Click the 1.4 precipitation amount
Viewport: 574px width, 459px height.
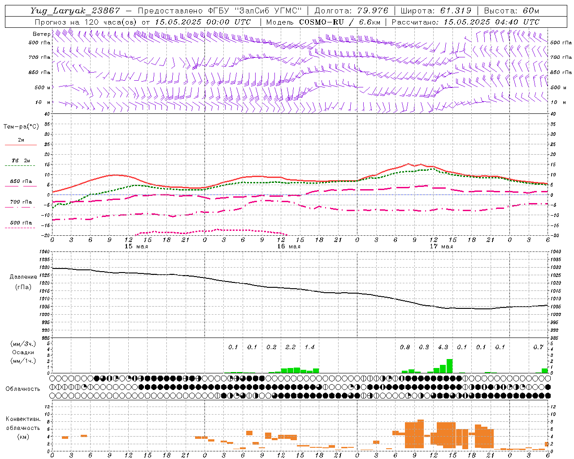pyautogui.click(x=309, y=347)
